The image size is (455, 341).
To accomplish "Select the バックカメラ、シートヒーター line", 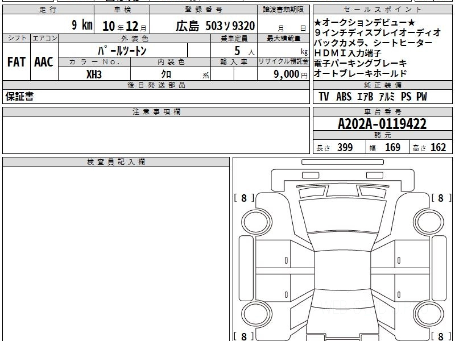I will pos(373,43).
